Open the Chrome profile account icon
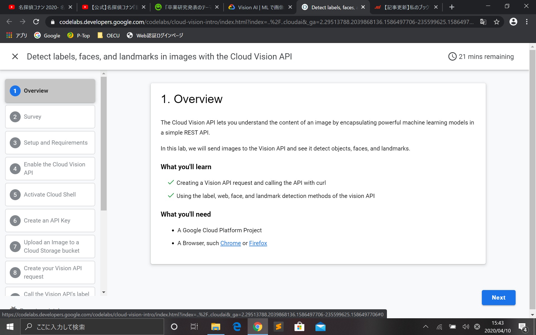 click(x=513, y=22)
